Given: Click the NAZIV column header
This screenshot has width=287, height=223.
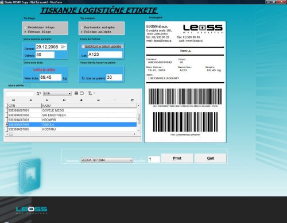Looking at the screenshot, I should [x=89, y=106].
